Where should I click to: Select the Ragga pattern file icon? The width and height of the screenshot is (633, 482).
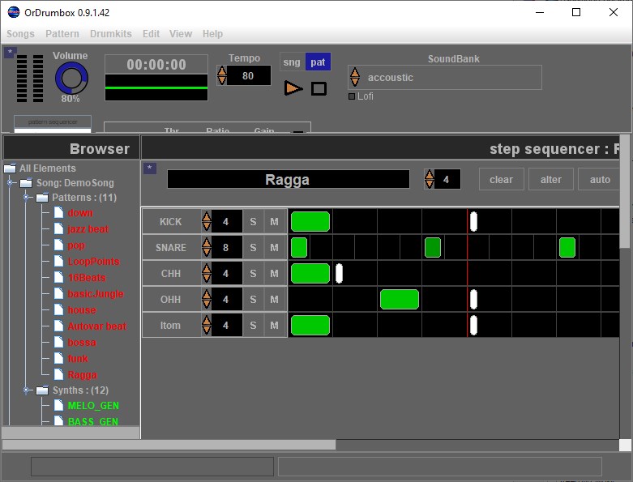pos(59,374)
